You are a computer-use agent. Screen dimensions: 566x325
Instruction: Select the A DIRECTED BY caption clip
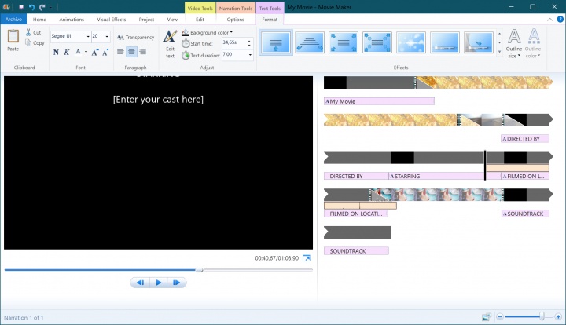[525, 139]
